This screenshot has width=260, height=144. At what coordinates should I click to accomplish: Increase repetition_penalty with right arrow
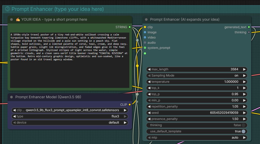pos(244,107)
